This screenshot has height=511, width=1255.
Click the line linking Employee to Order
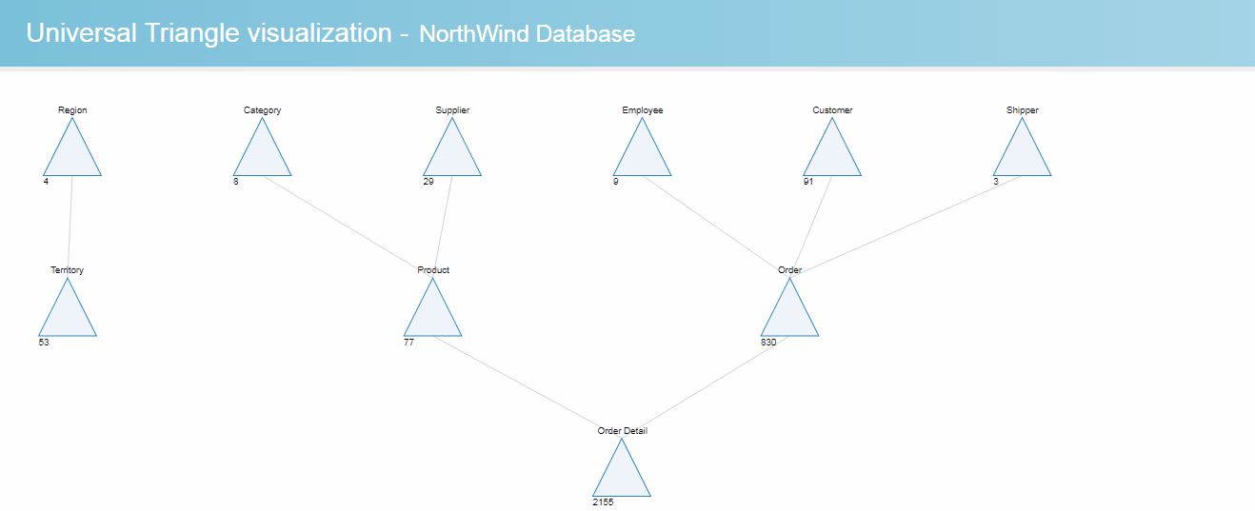pyautogui.click(x=714, y=225)
